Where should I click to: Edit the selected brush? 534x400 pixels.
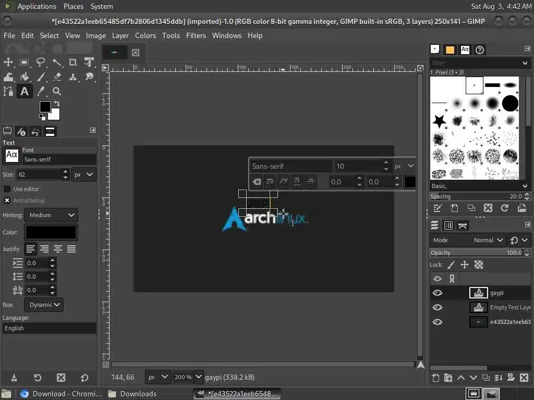pos(438,208)
